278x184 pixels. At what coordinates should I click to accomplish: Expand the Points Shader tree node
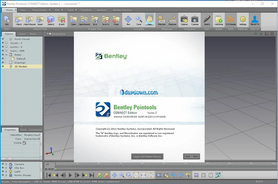(x=6, y=175)
